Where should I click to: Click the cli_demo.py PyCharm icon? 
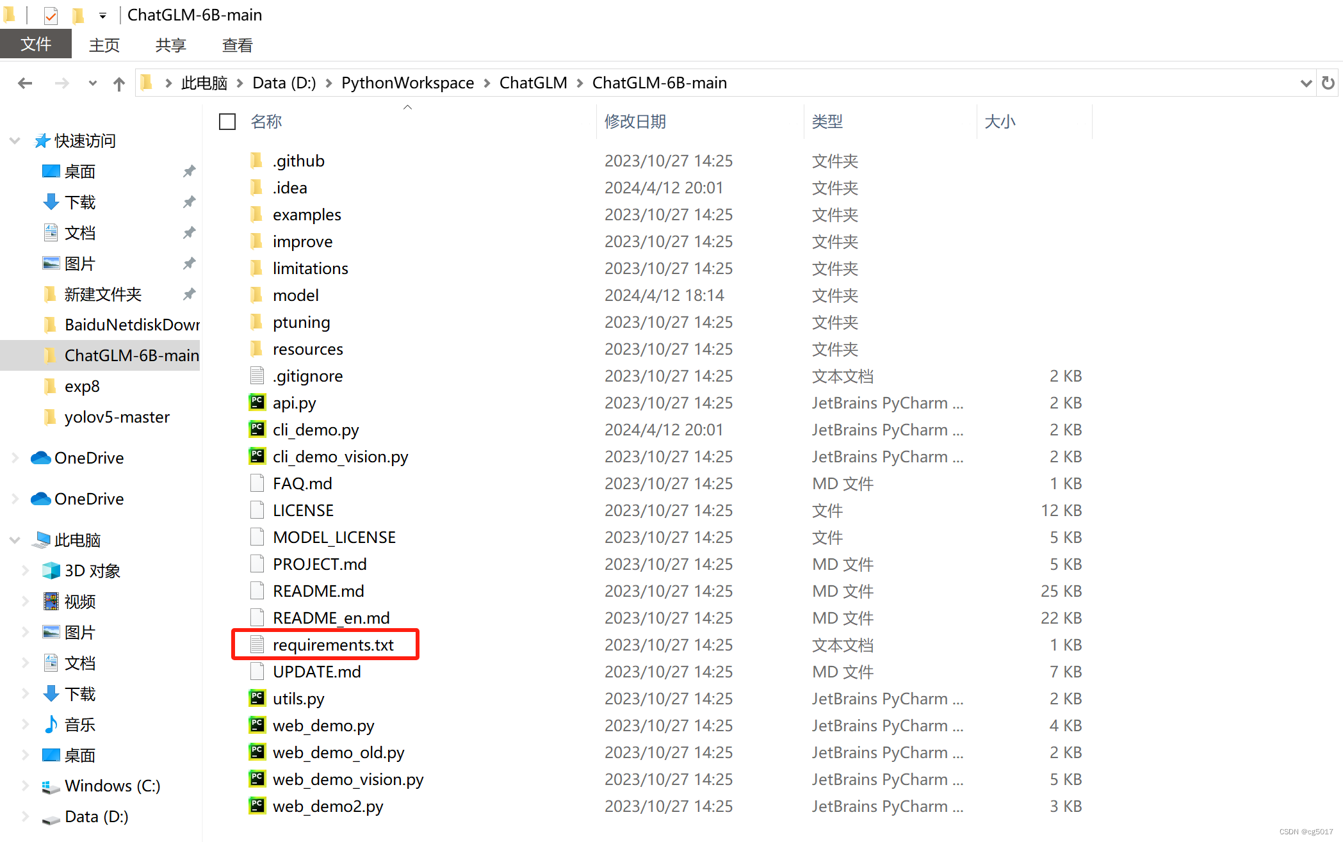pos(257,429)
